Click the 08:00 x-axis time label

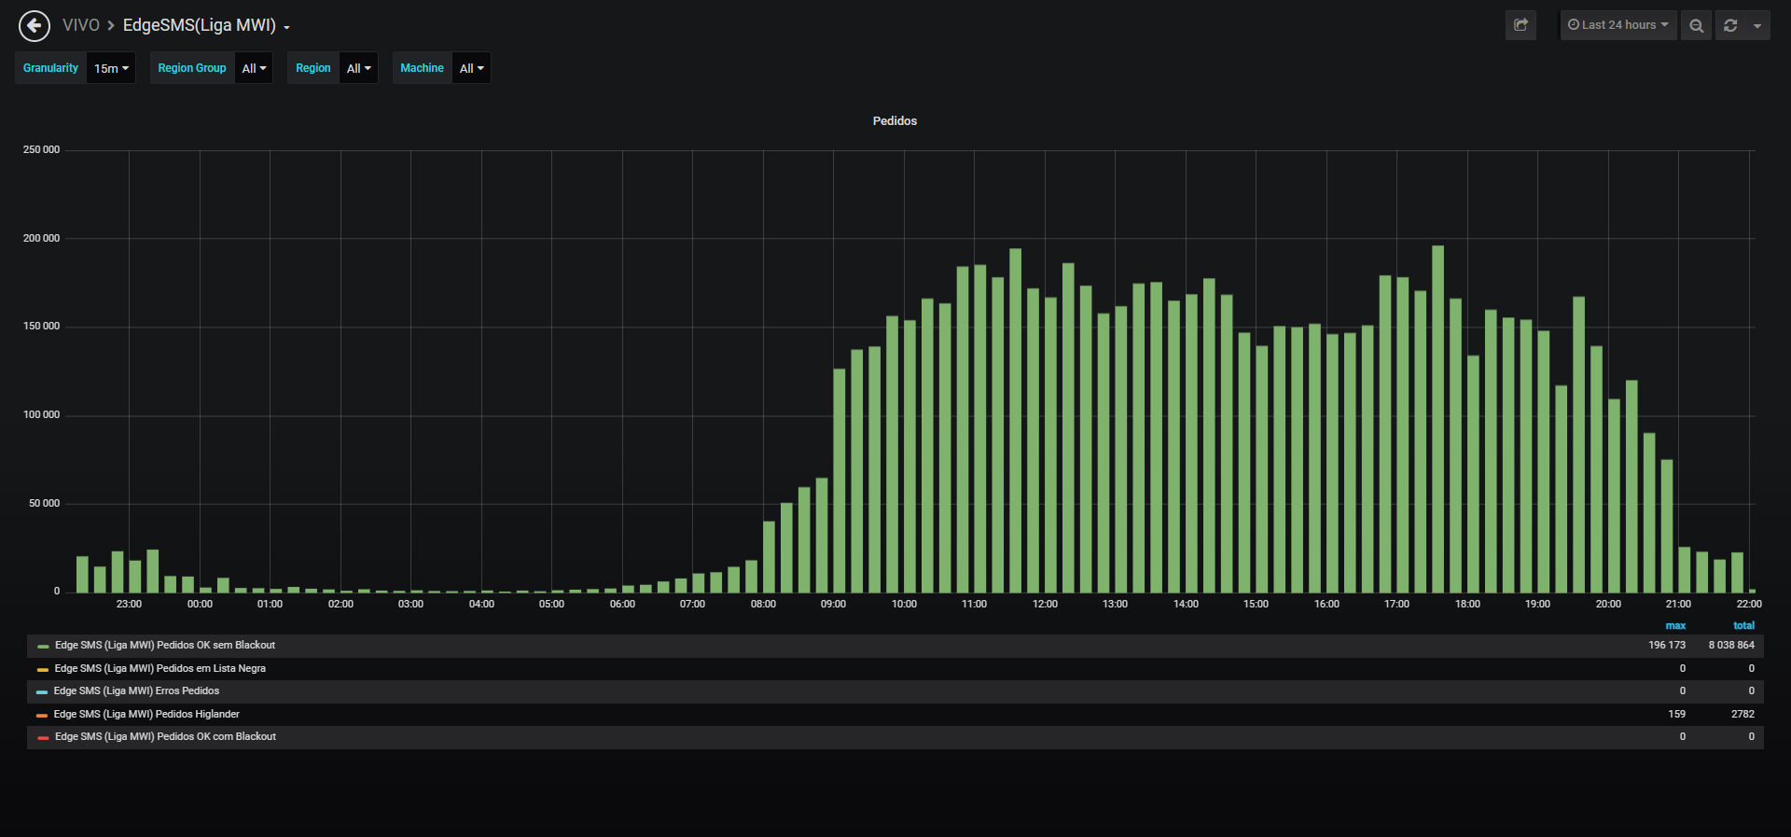click(x=763, y=605)
